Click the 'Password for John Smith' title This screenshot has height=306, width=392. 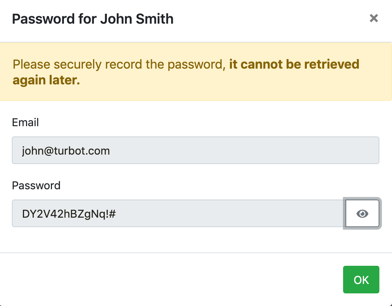pyautogui.click(x=93, y=19)
